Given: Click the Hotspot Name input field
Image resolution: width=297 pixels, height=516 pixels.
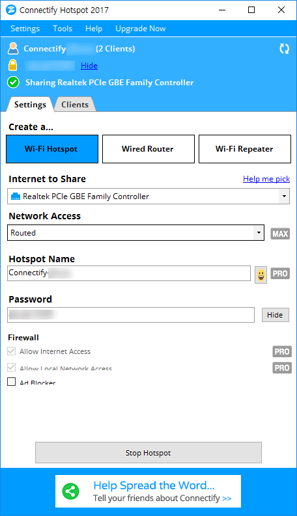Looking at the screenshot, I should 129,273.
